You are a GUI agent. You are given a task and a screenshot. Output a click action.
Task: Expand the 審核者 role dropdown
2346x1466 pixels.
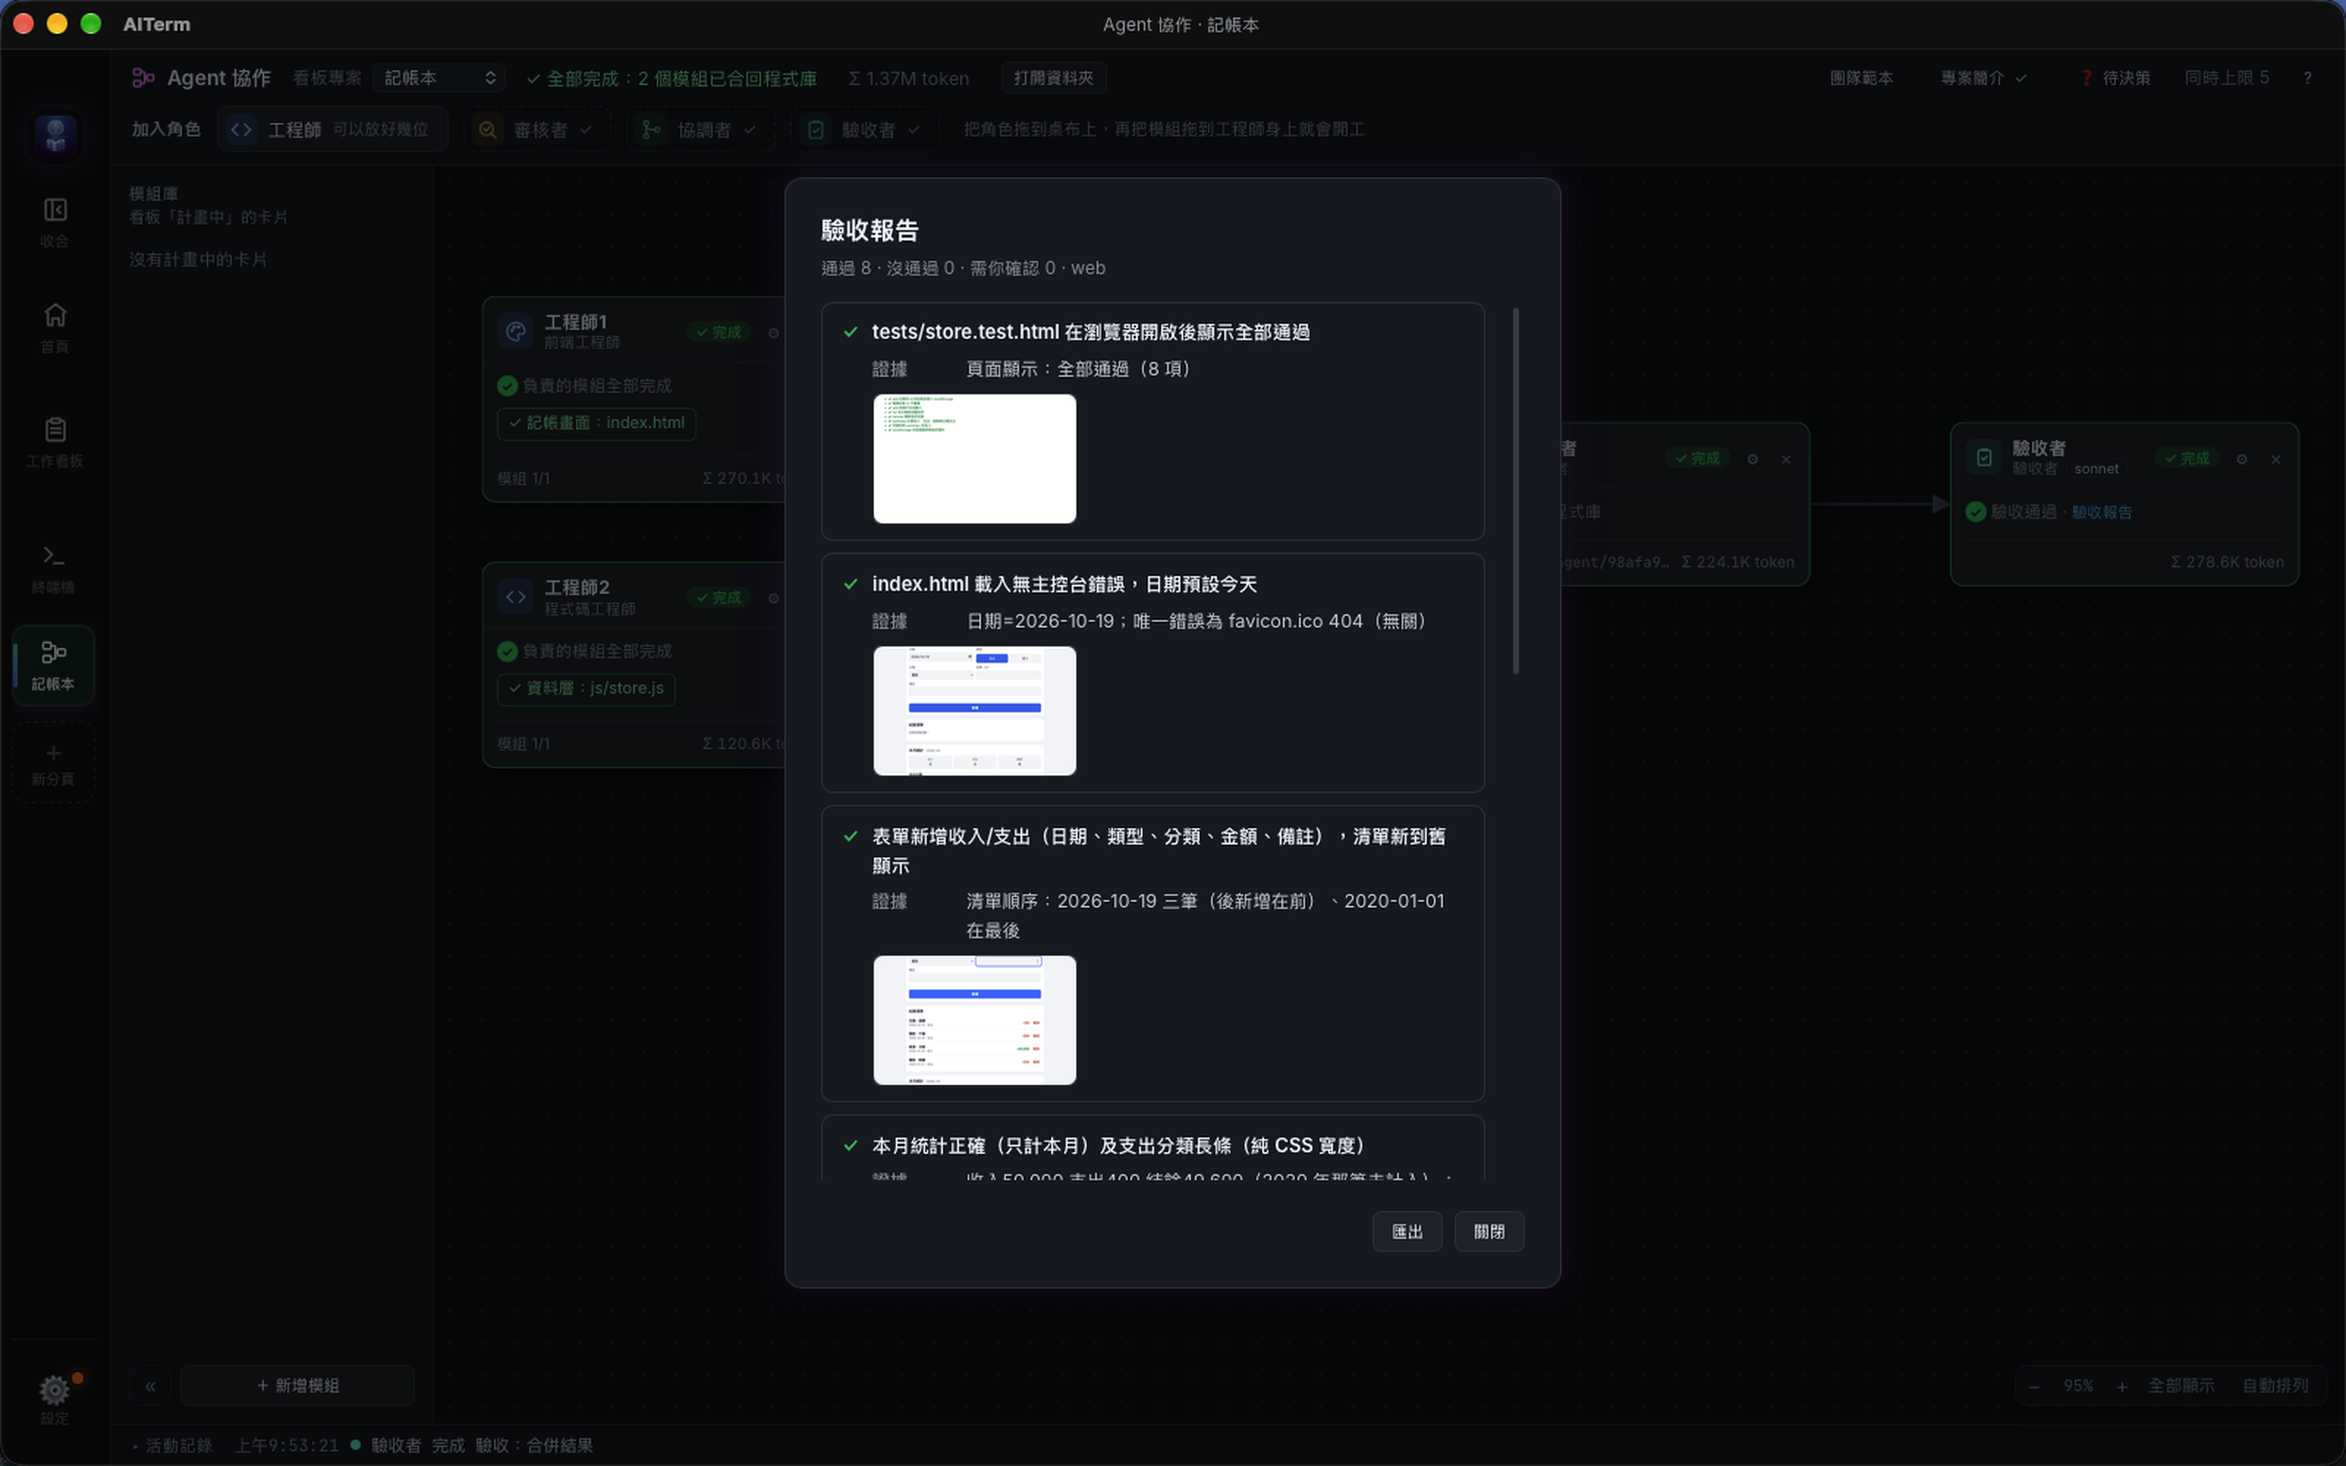[x=536, y=130]
